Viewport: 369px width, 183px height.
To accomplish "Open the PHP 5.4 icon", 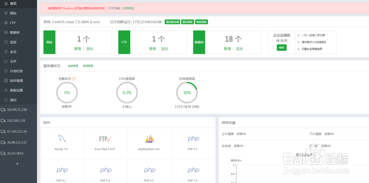I will point(106,170).
